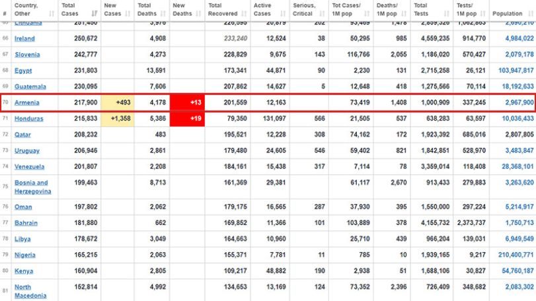Sort by Total Cases column icon
This screenshot has width=536, height=301.
point(95,14)
